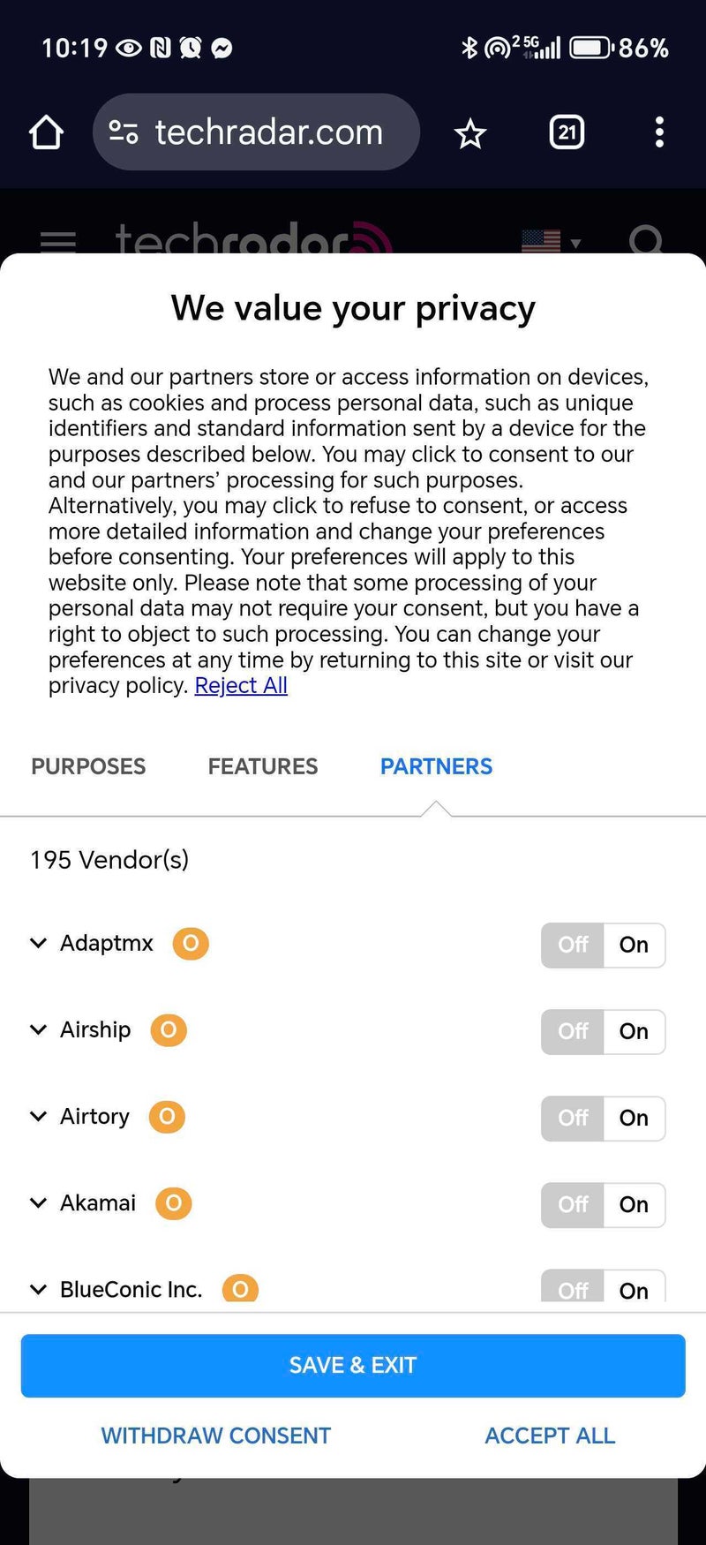Tap the browser home icon

pyautogui.click(x=46, y=133)
